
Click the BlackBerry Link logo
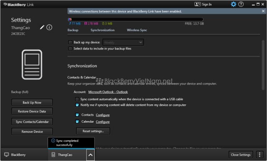(x=19, y=5)
